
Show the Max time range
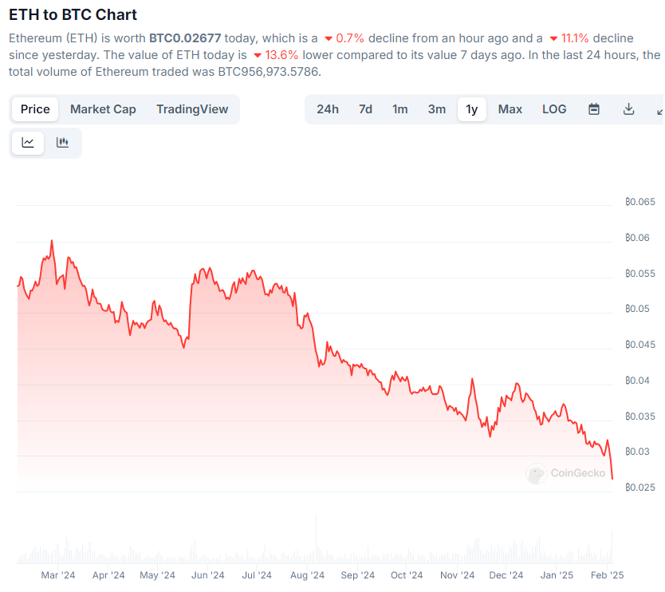(x=510, y=109)
